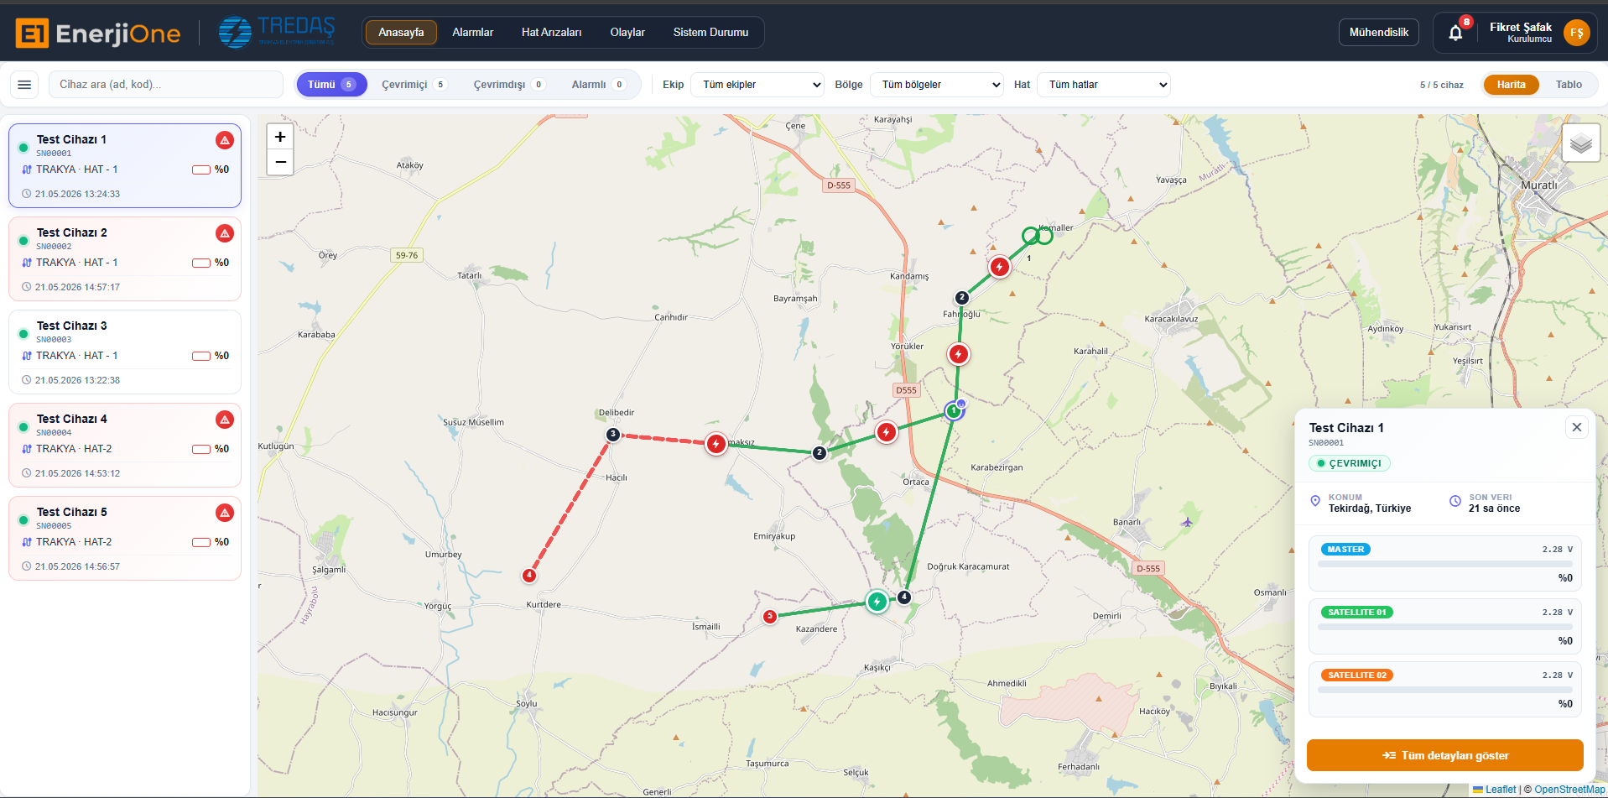The image size is (1608, 798).
Task: Open the Alarmlar tab
Action: click(473, 33)
